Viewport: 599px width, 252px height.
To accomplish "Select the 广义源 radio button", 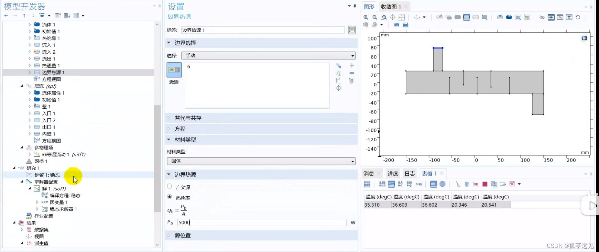I will 170,186.
